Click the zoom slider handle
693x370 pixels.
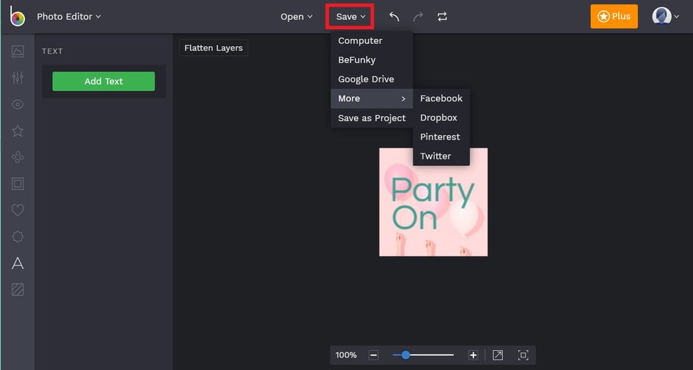pos(405,355)
